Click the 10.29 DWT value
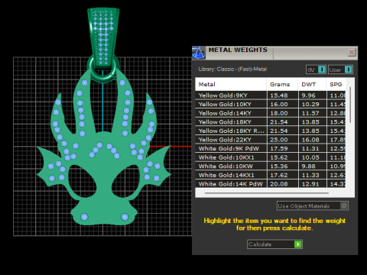 [310, 104]
